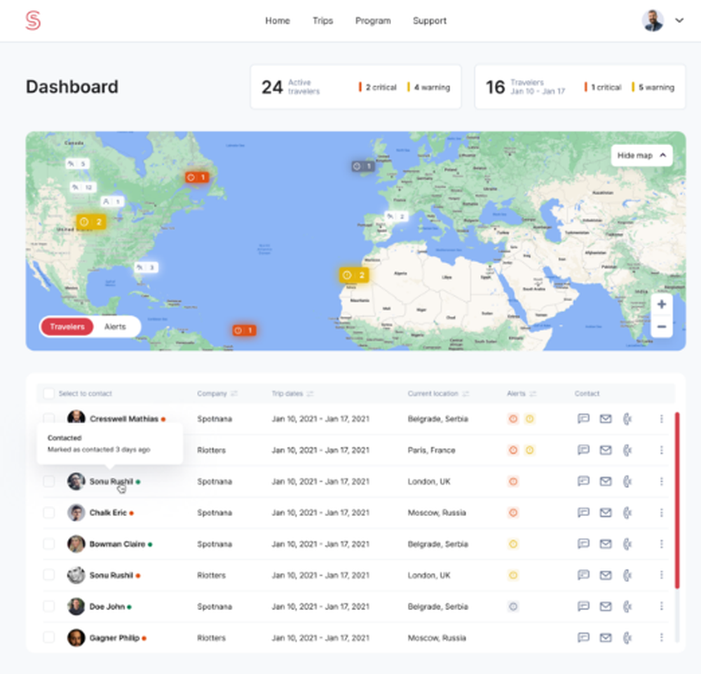
Task: Go to the Program page
Action: (x=373, y=20)
